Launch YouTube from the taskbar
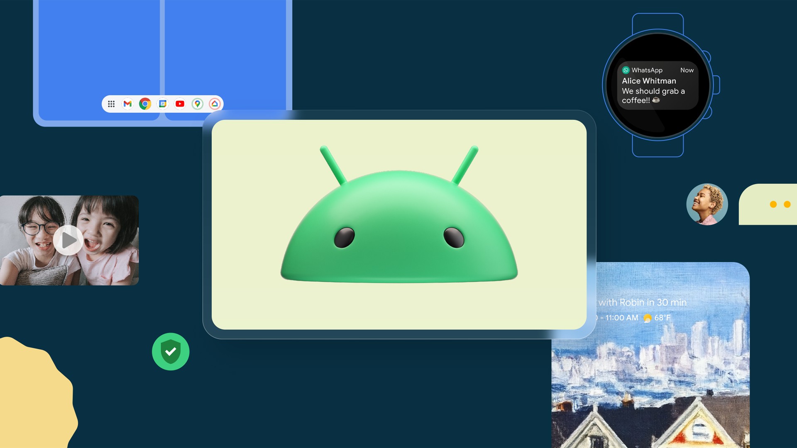 tap(180, 104)
